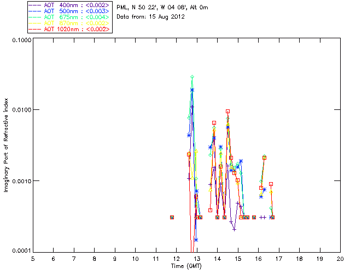
Task: Click the 0.0010 y-axis tick label
Action: tap(21, 181)
